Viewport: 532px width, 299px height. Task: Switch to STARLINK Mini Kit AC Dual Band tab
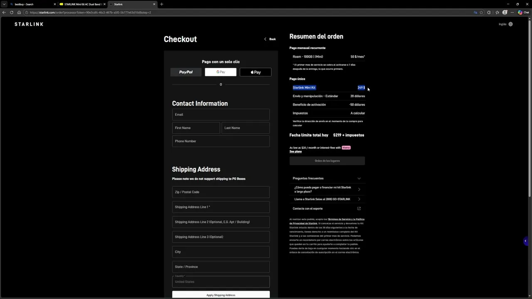click(x=82, y=4)
